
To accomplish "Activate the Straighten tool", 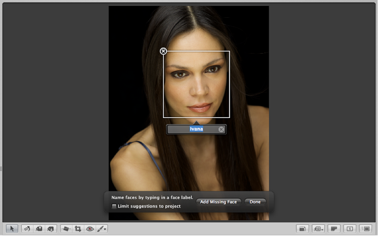I will 66,229.
